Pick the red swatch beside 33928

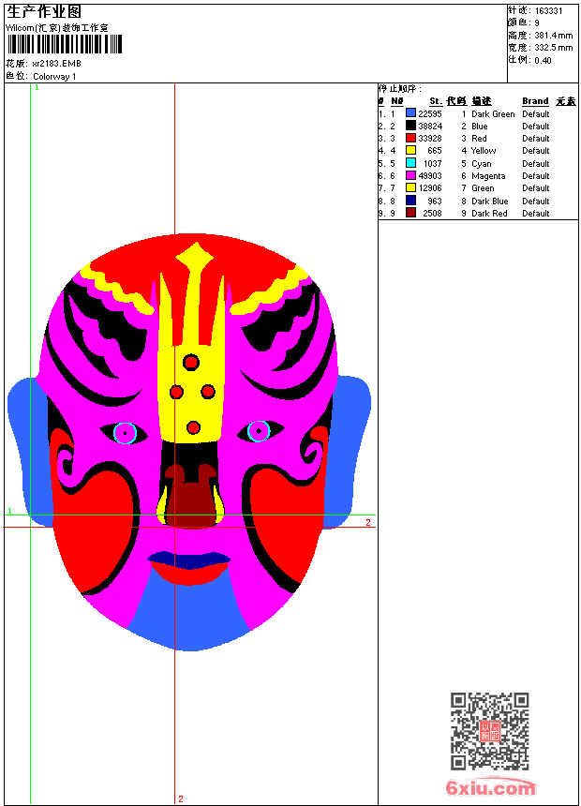tap(410, 138)
